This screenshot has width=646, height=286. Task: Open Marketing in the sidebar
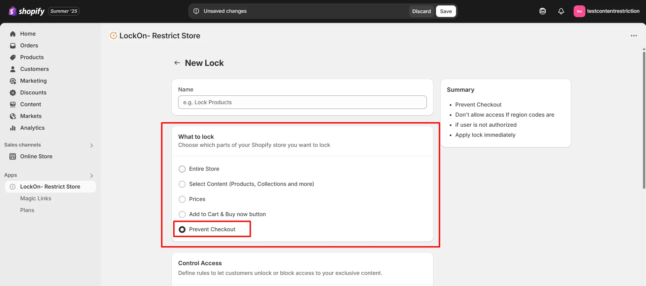click(x=50, y=81)
